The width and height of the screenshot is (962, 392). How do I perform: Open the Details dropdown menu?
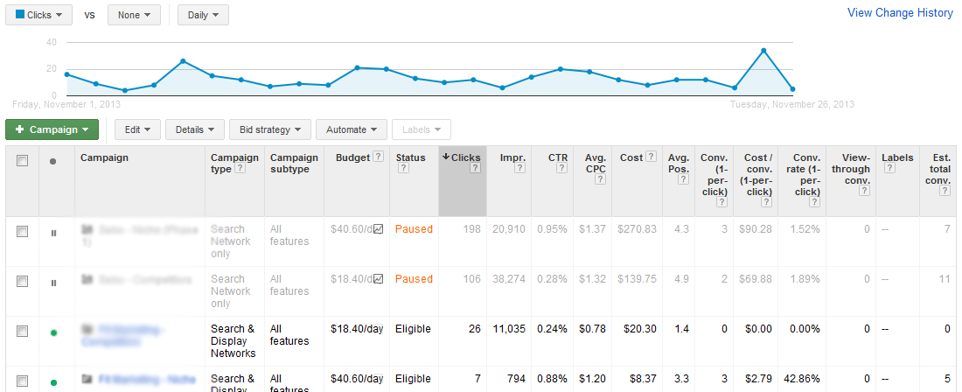(x=195, y=129)
